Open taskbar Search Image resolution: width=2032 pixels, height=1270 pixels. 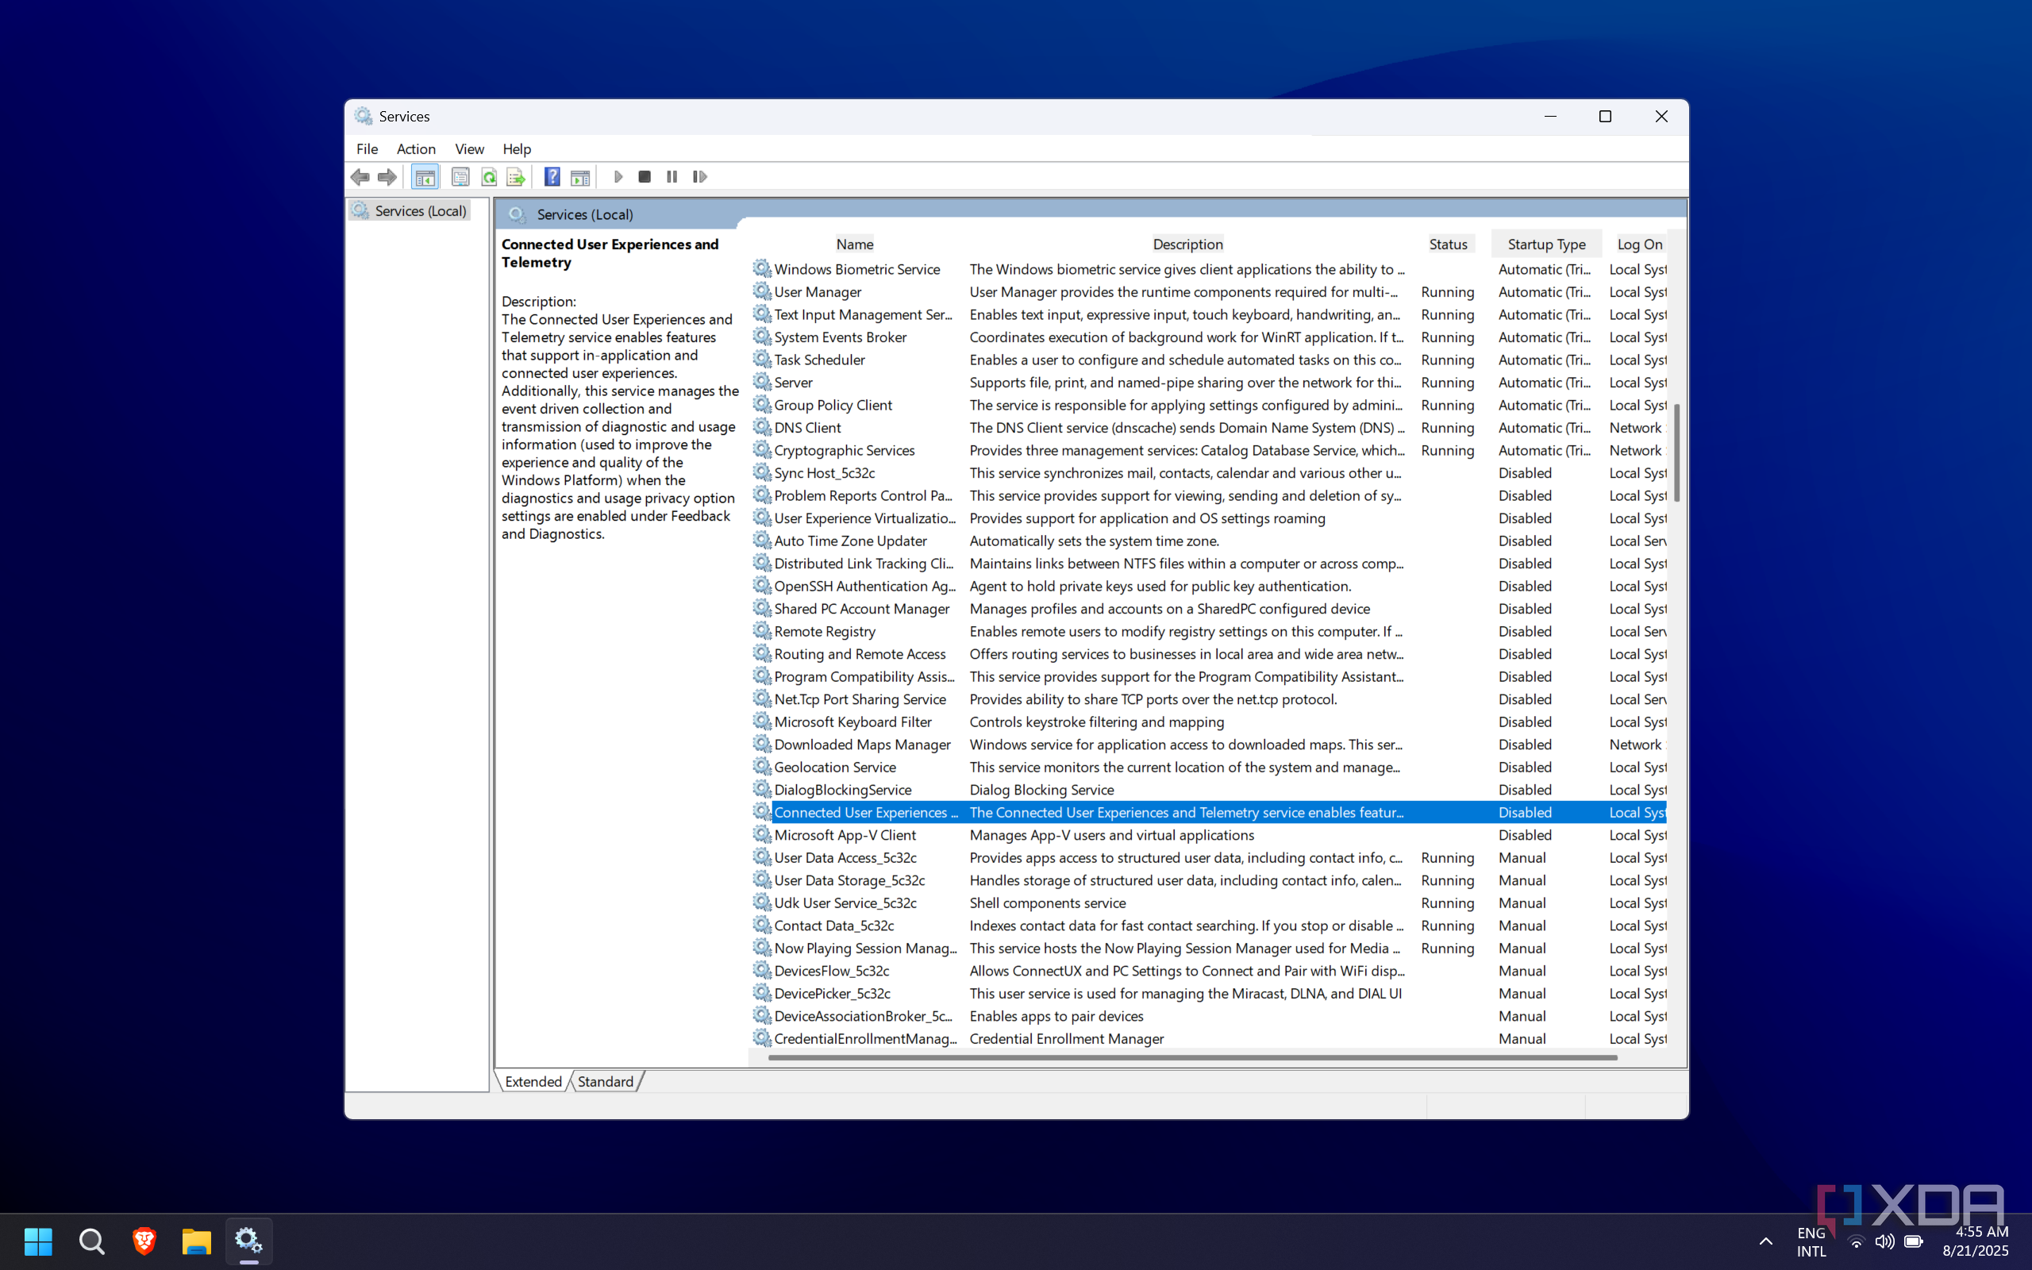pos(91,1241)
